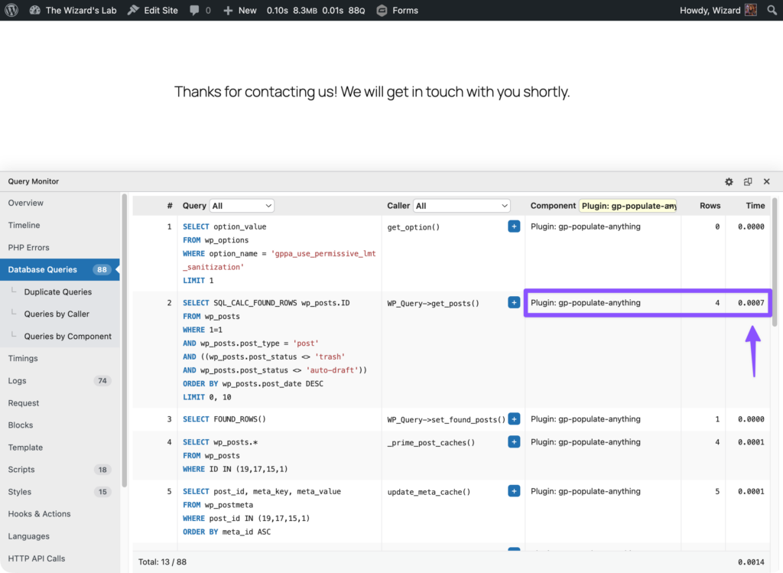Click the New content menu
Screen dimensions: 783x573
pyautogui.click(x=239, y=10)
